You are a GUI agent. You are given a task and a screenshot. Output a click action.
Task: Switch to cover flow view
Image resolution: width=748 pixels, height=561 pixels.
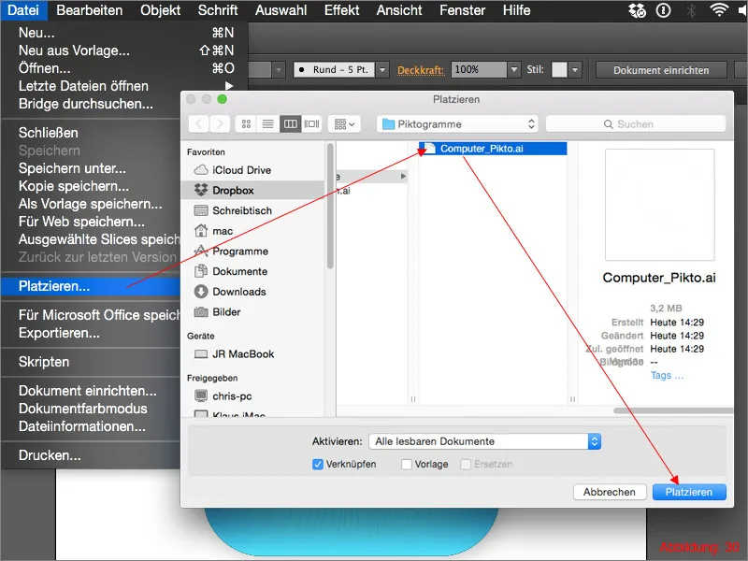tap(311, 124)
